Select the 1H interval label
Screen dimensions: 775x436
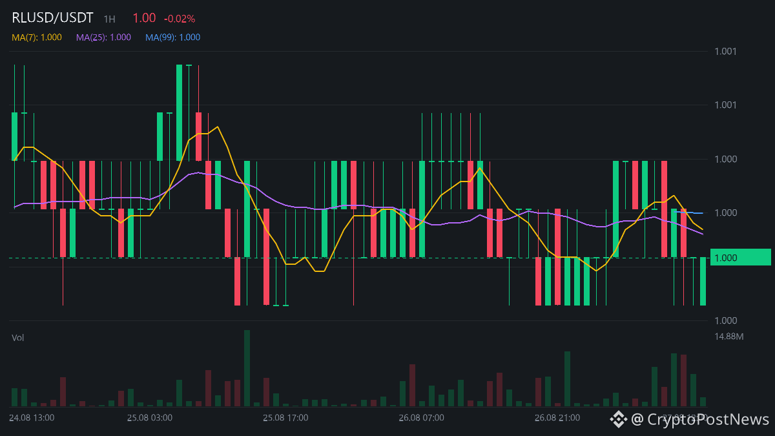click(110, 19)
